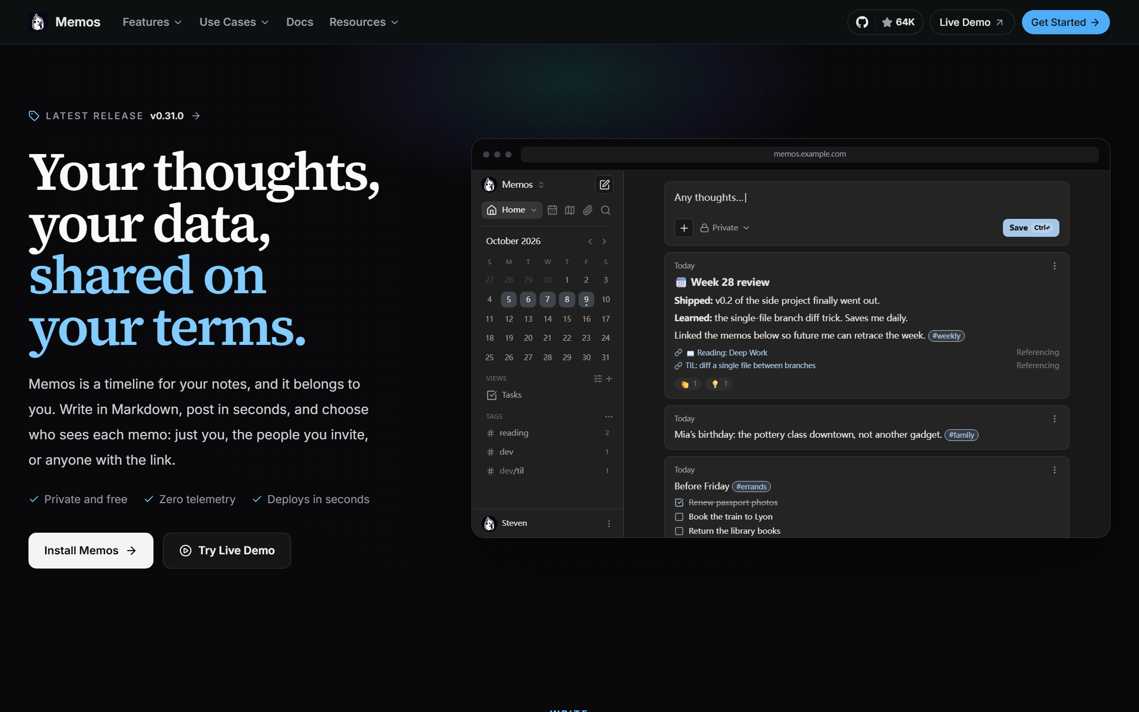Viewport: 1139px width, 712px height.
Task: Check Book the train to Lyon
Action: click(679, 517)
